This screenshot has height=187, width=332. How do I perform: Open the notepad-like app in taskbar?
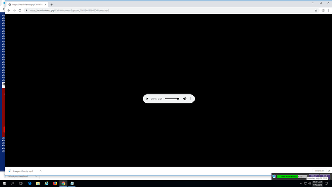[x=72, y=183]
